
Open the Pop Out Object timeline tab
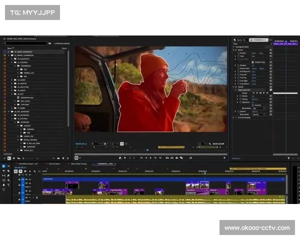(54, 164)
